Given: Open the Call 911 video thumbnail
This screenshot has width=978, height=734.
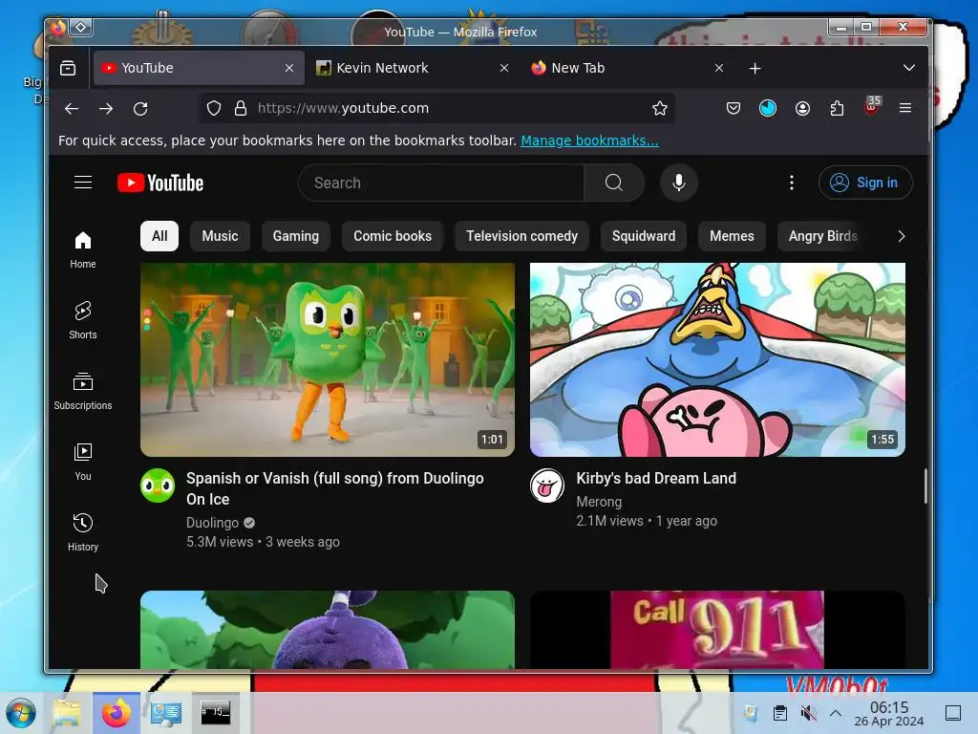Looking at the screenshot, I should (717, 630).
